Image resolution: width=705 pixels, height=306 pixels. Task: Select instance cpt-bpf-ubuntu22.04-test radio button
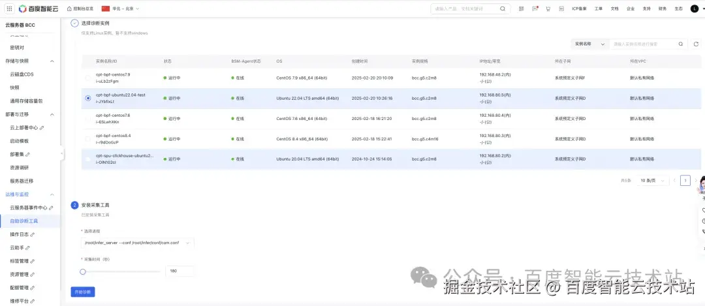point(87,98)
